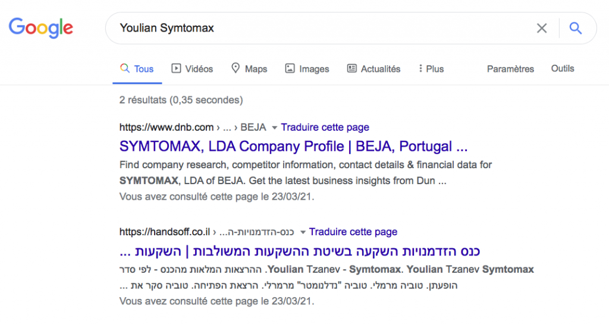Viewport: 609px width, 325px height.
Task: Click the Youlian Symtomax search field
Action: (x=322, y=28)
